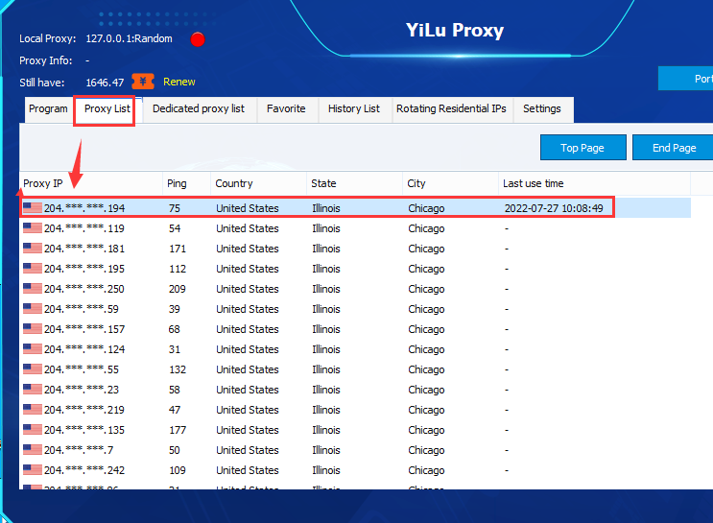Sort the list by the Ping column header

(177, 183)
